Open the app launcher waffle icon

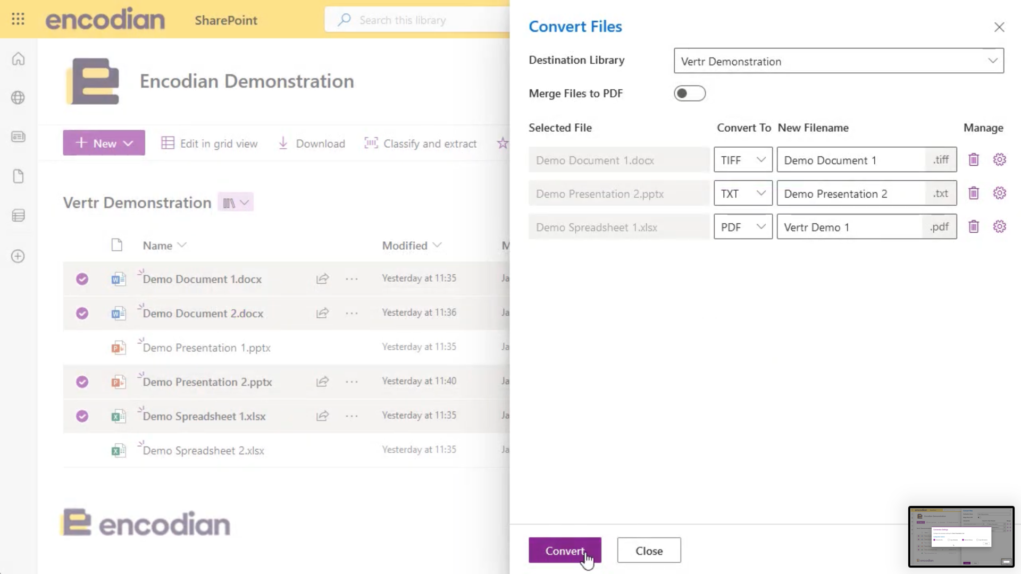coord(18,20)
